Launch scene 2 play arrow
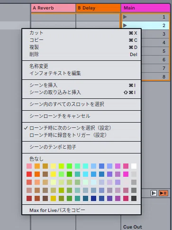Viewport: 172px width, 230px height. tap(125, 25)
